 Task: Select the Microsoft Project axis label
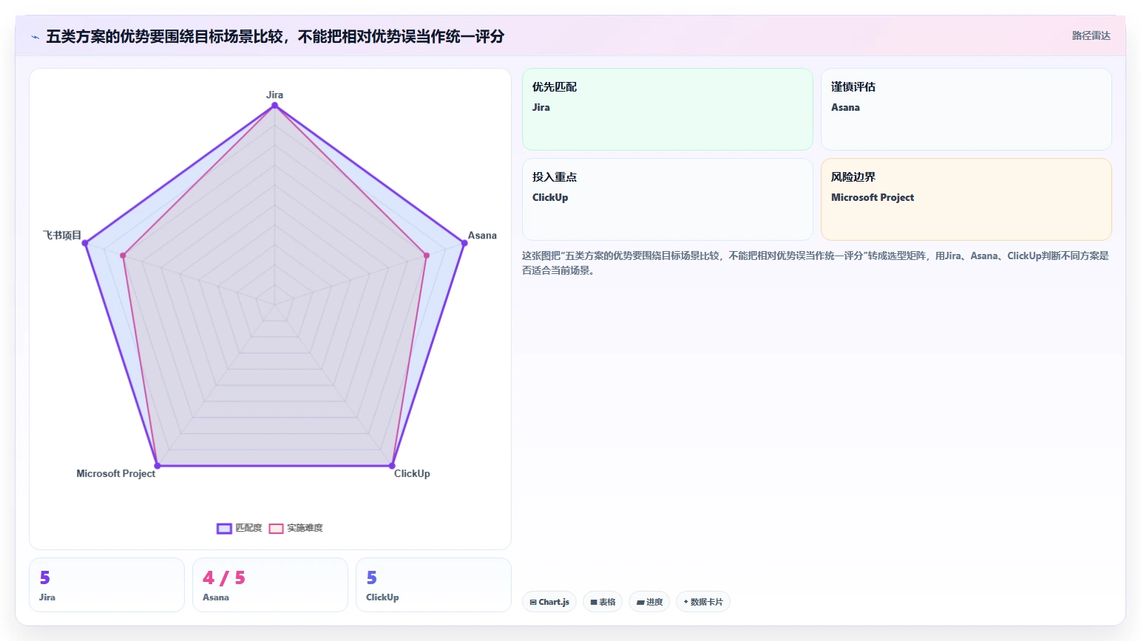click(x=116, y=473)
